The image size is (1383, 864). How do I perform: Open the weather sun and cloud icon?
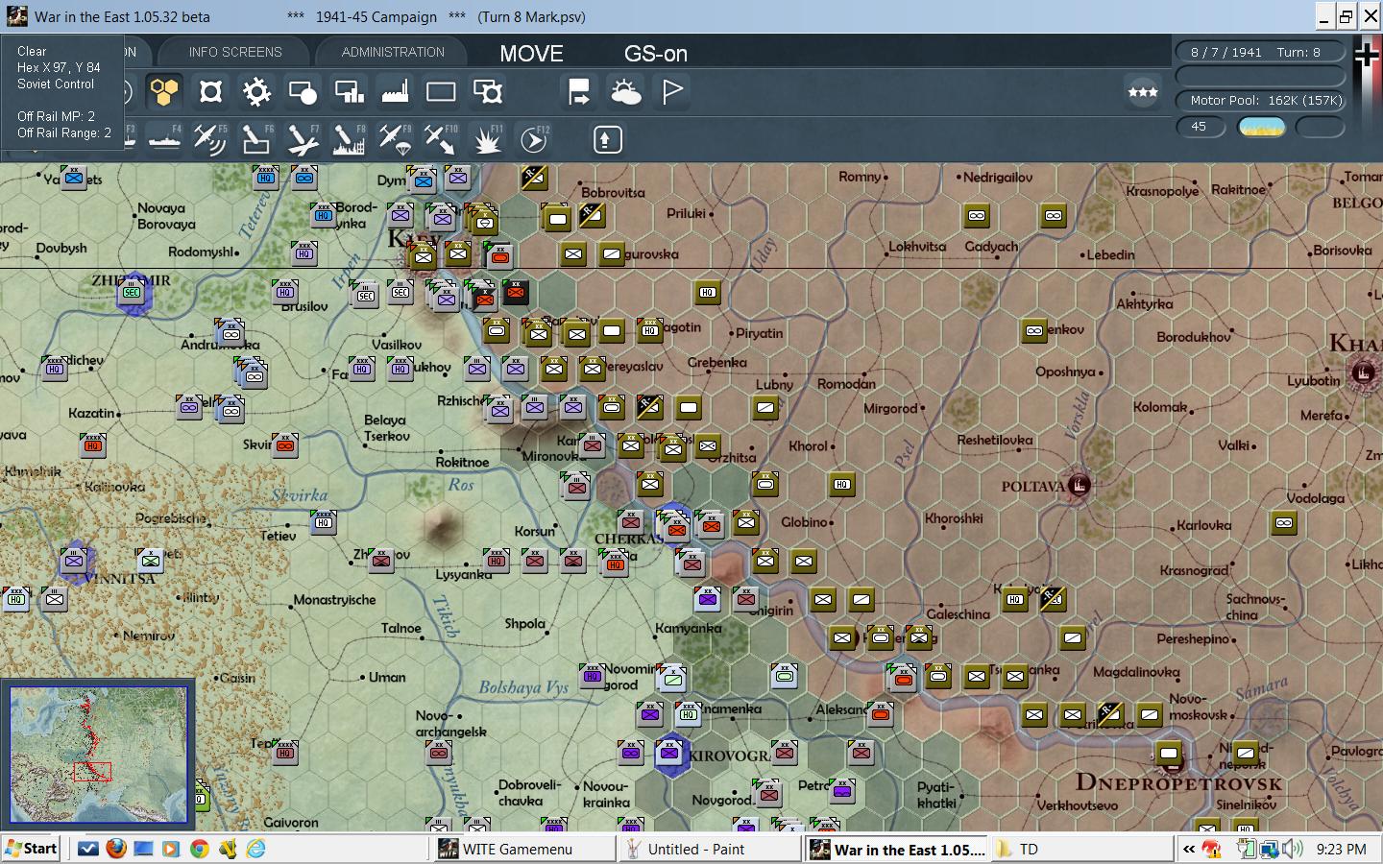(x=625, y=92)
